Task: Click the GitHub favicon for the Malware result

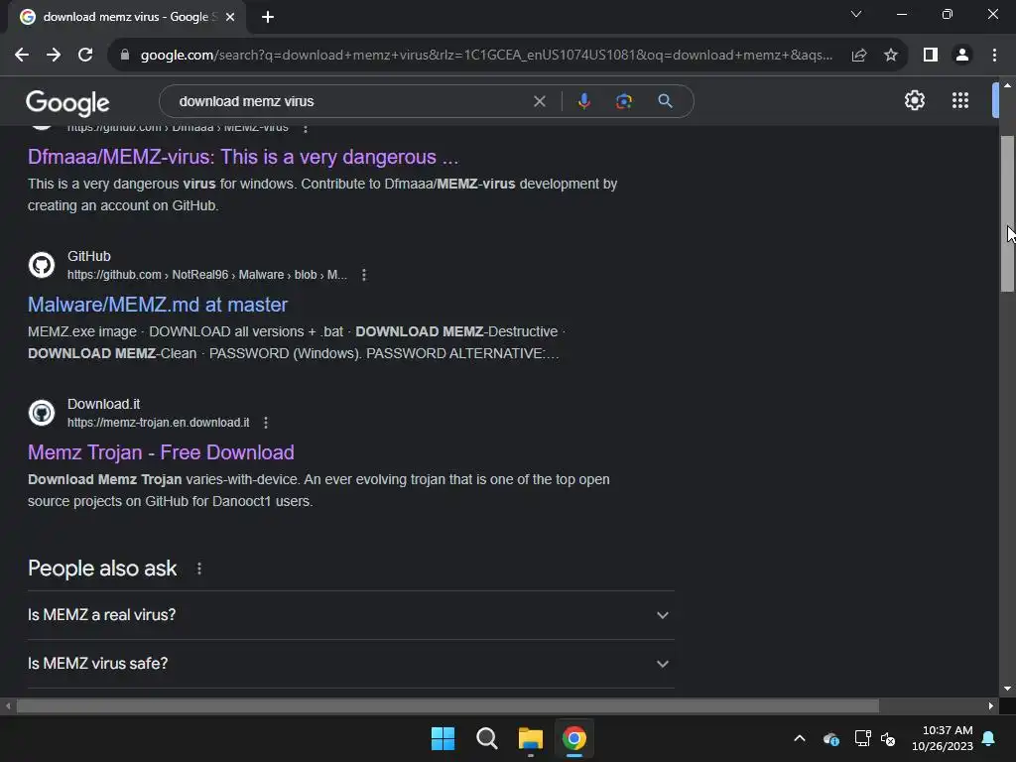Action: point(42,265)
